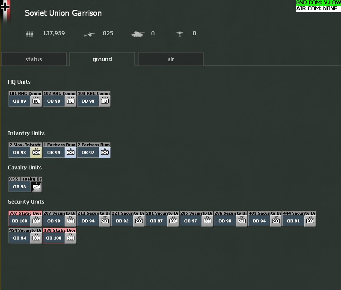The width and height of the screenshot is (341, 290).
Task: Open OB 100 for 707 Static Divi
Action: (20, 221)
